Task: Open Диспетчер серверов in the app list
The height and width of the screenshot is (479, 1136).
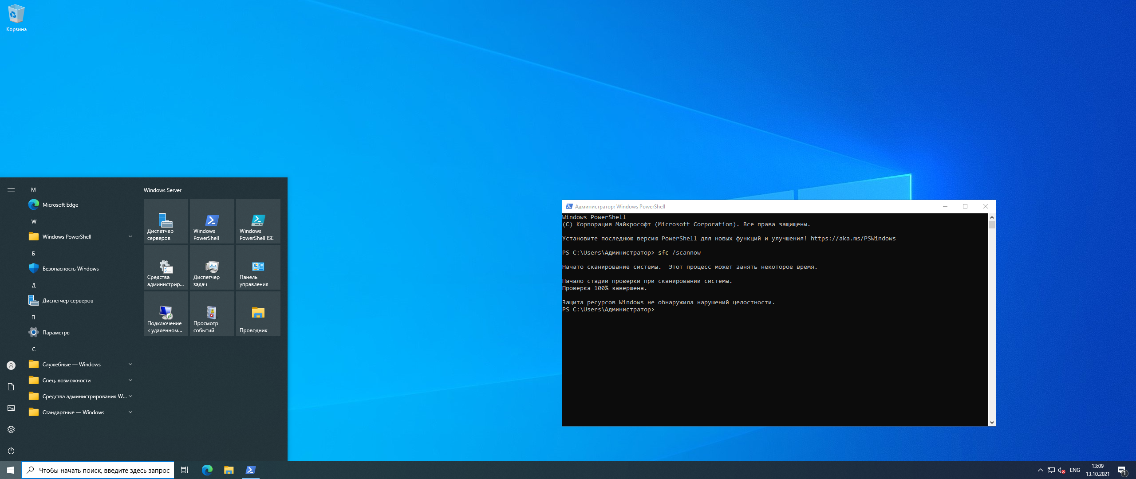Action: point(80,301)
